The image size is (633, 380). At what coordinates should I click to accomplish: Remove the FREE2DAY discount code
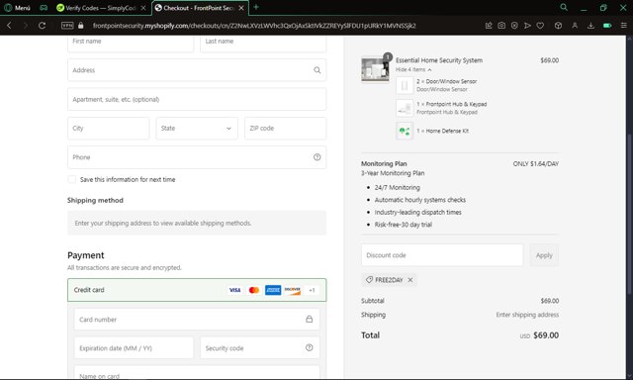(x=410, y=280)
